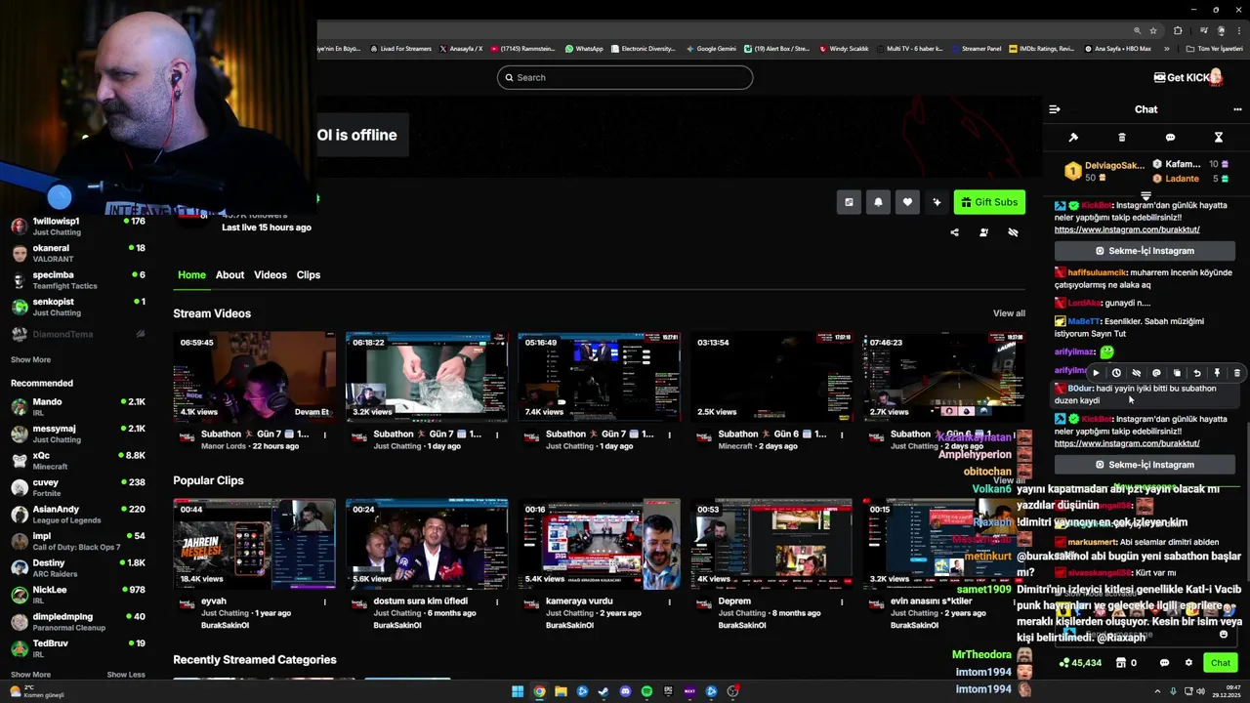Click View all next to Stream Videos
Viewport: 1250px width, 703px height.
(x=1009, y=313)
